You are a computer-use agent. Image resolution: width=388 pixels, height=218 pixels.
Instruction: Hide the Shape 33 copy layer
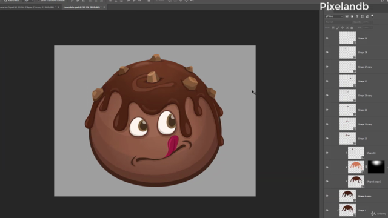tap(327, 124)
